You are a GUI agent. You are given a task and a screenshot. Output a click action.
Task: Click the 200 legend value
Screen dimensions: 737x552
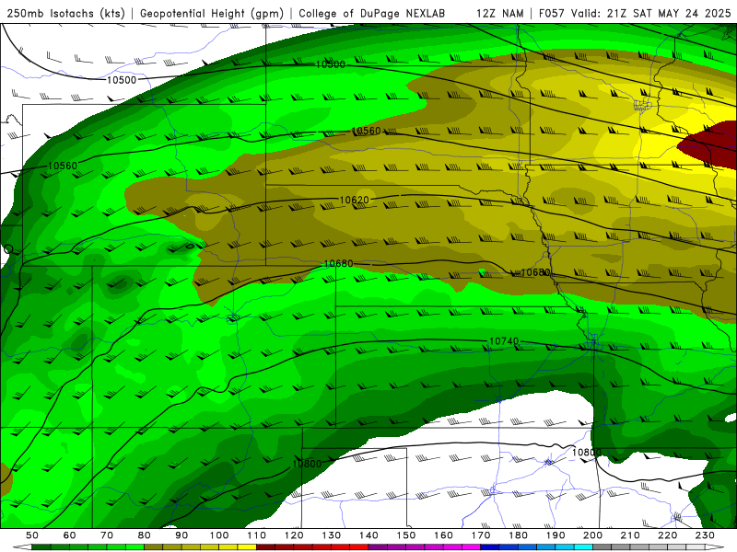593,535
